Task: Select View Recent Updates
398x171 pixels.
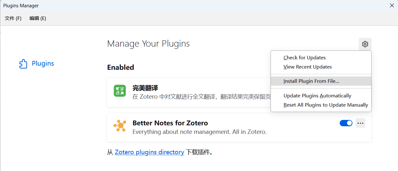Action: tap(308, 67)
